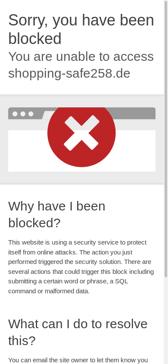
Task: Click the shopping-safe258.de domain text
Action: pyautogui.click(x=69, y=73)
